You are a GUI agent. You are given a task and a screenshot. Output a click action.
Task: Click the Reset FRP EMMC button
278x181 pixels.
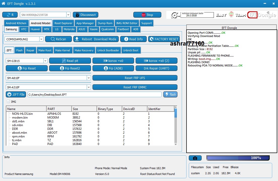tap(135, 87)
